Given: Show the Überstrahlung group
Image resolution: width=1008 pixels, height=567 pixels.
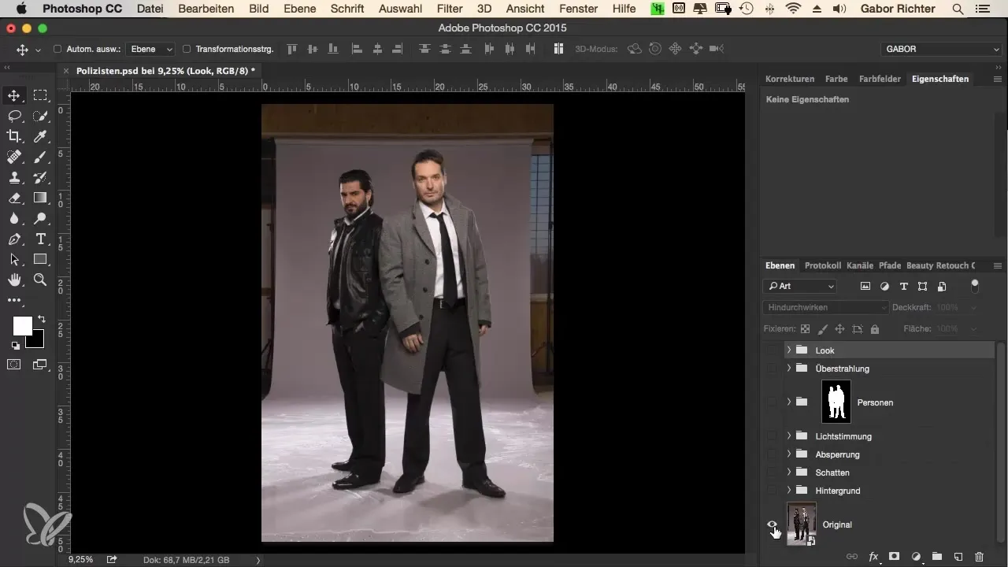Looking at the screenshot, I should tap(773, 368).
